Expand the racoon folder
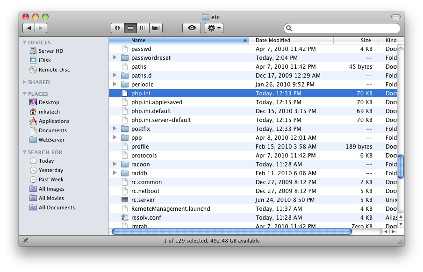Image resolution: width=423 pixels, height=272 pixels. pos(115,164)
